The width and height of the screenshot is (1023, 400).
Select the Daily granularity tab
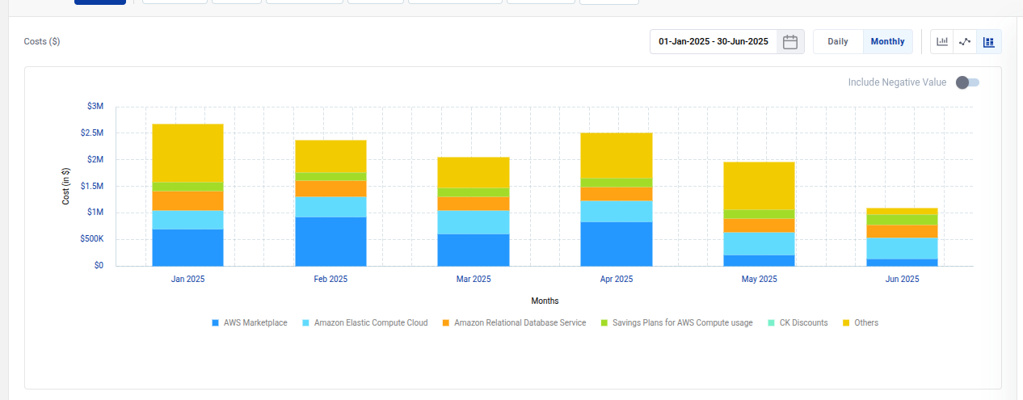(838, 42)
